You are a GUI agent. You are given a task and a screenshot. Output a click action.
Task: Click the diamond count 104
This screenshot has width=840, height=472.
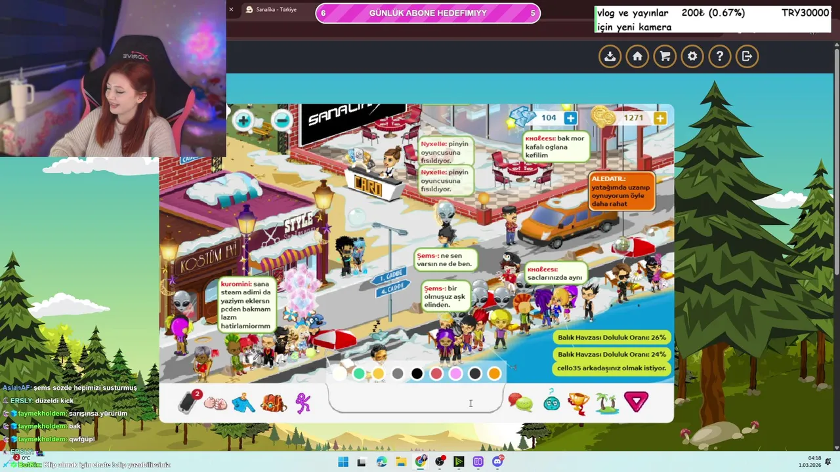[549, 118]
